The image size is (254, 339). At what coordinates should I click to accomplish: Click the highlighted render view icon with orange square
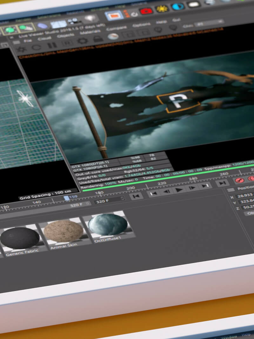point(114,16)
